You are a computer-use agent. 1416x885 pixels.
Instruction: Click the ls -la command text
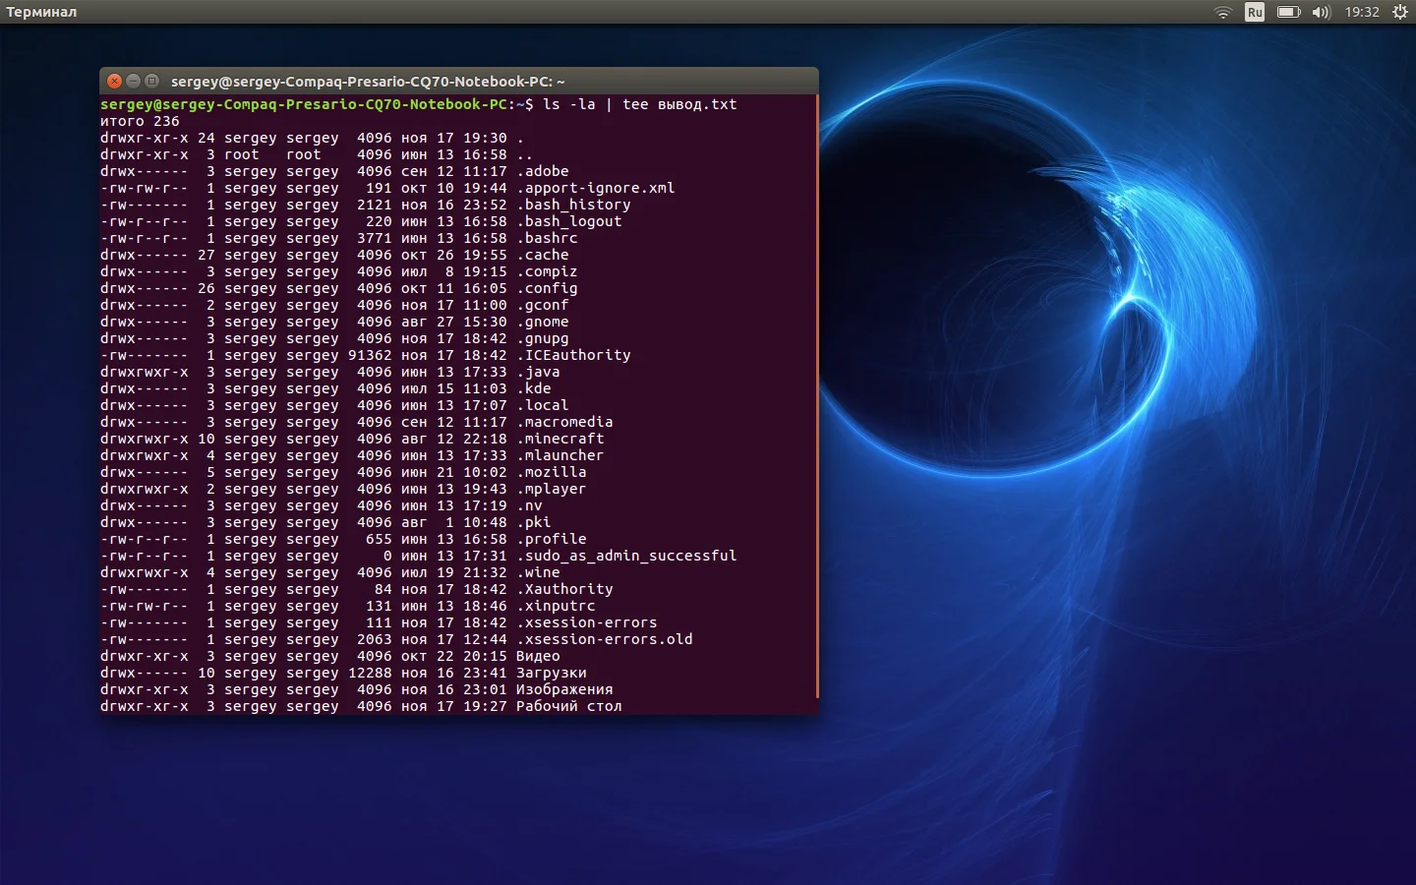click(x=569, y=104)
